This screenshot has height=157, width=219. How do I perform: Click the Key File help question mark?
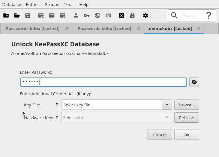[x=57, y=104]
